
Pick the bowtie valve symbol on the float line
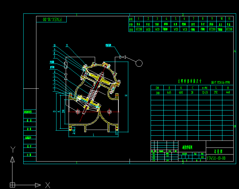(x=123, y=57)
